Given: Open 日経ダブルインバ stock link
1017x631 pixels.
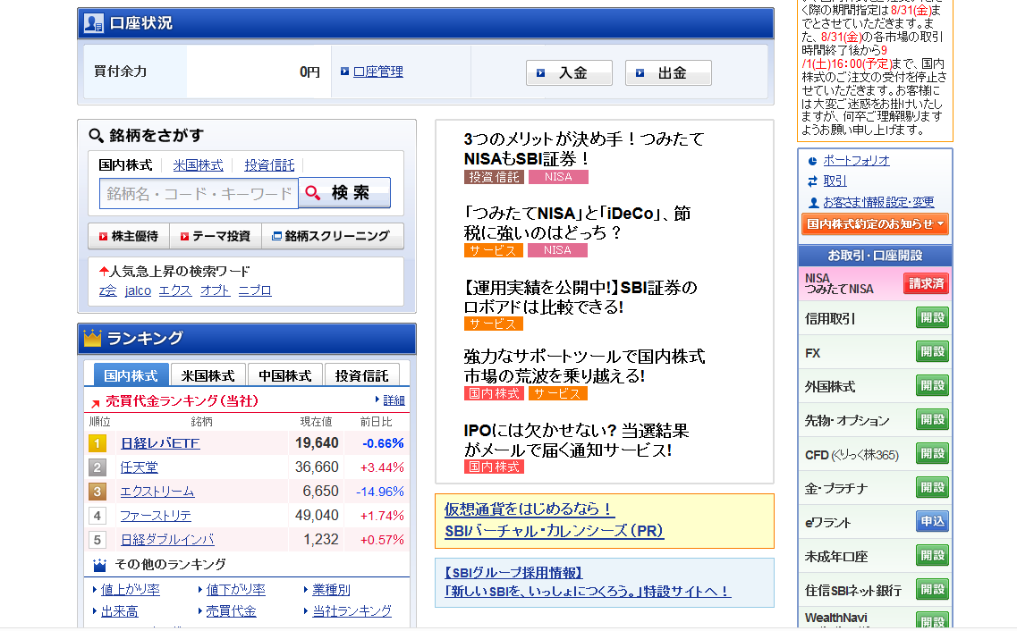Looking at the screenshot, I should 167,540.
